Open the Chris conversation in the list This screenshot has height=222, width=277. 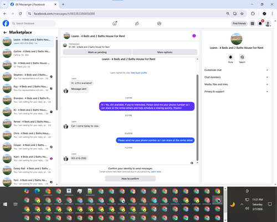coord(28,135)
